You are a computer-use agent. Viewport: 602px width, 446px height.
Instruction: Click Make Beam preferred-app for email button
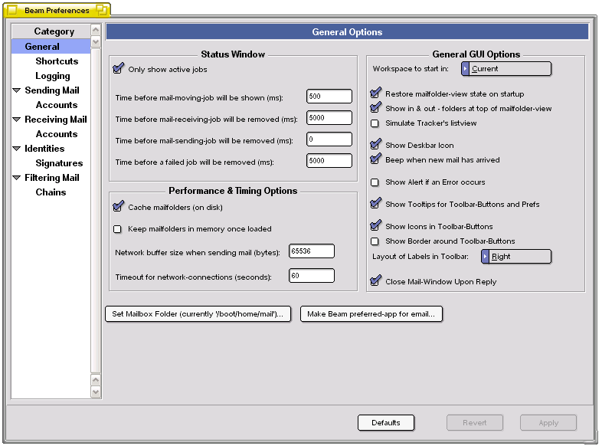pos(371,314)
